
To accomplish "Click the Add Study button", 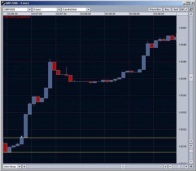I will click(x=10, y=167).
